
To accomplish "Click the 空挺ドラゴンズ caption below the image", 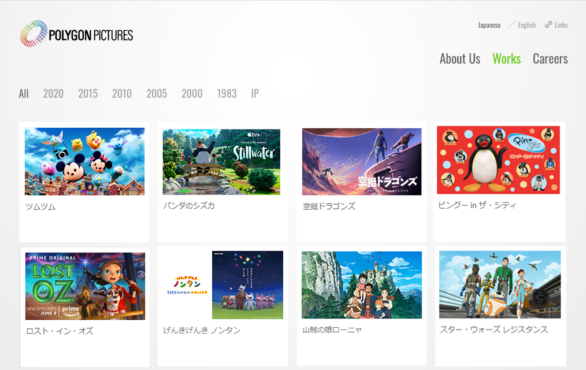I will tap(329, 206).
